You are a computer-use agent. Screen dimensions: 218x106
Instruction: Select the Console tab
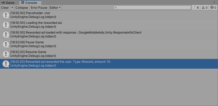[30, 3]
